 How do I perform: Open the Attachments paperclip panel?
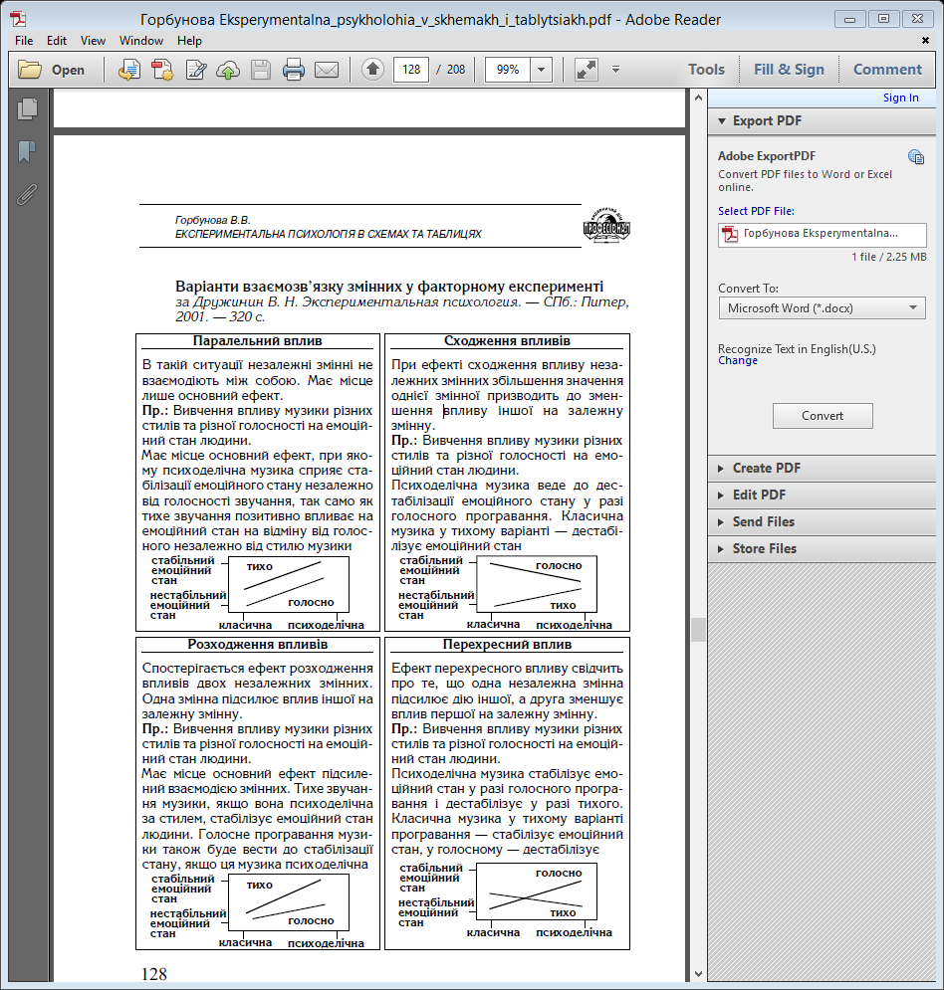[27, 193]
